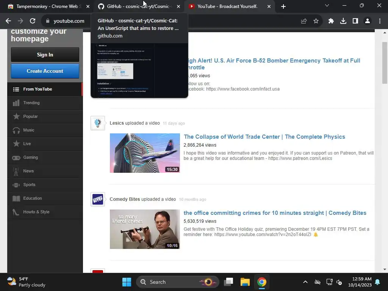Open the Trending category
This screenshot has height=291, width=388.
tap(45, 103)
